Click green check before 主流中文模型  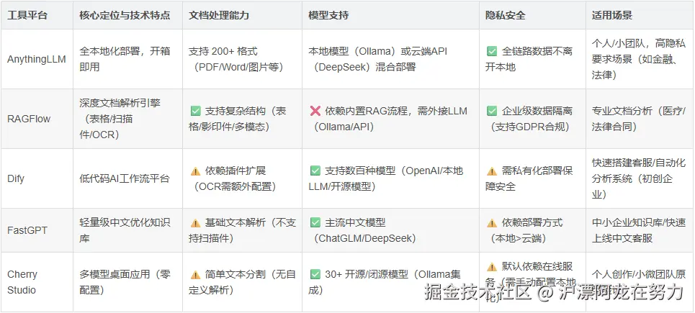(315, 222)
